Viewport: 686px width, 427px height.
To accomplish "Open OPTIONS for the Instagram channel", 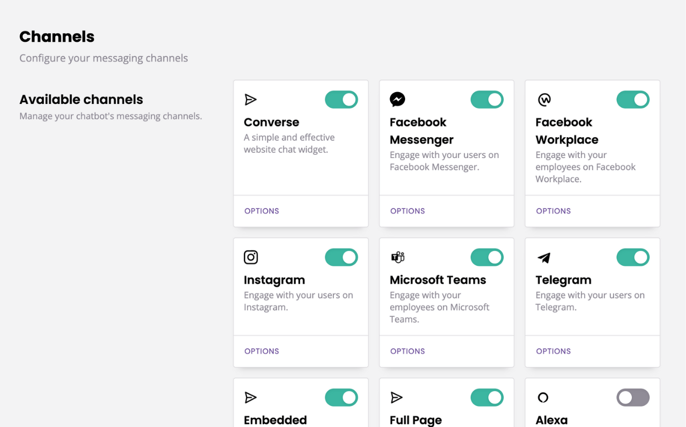I will point(262,351).
